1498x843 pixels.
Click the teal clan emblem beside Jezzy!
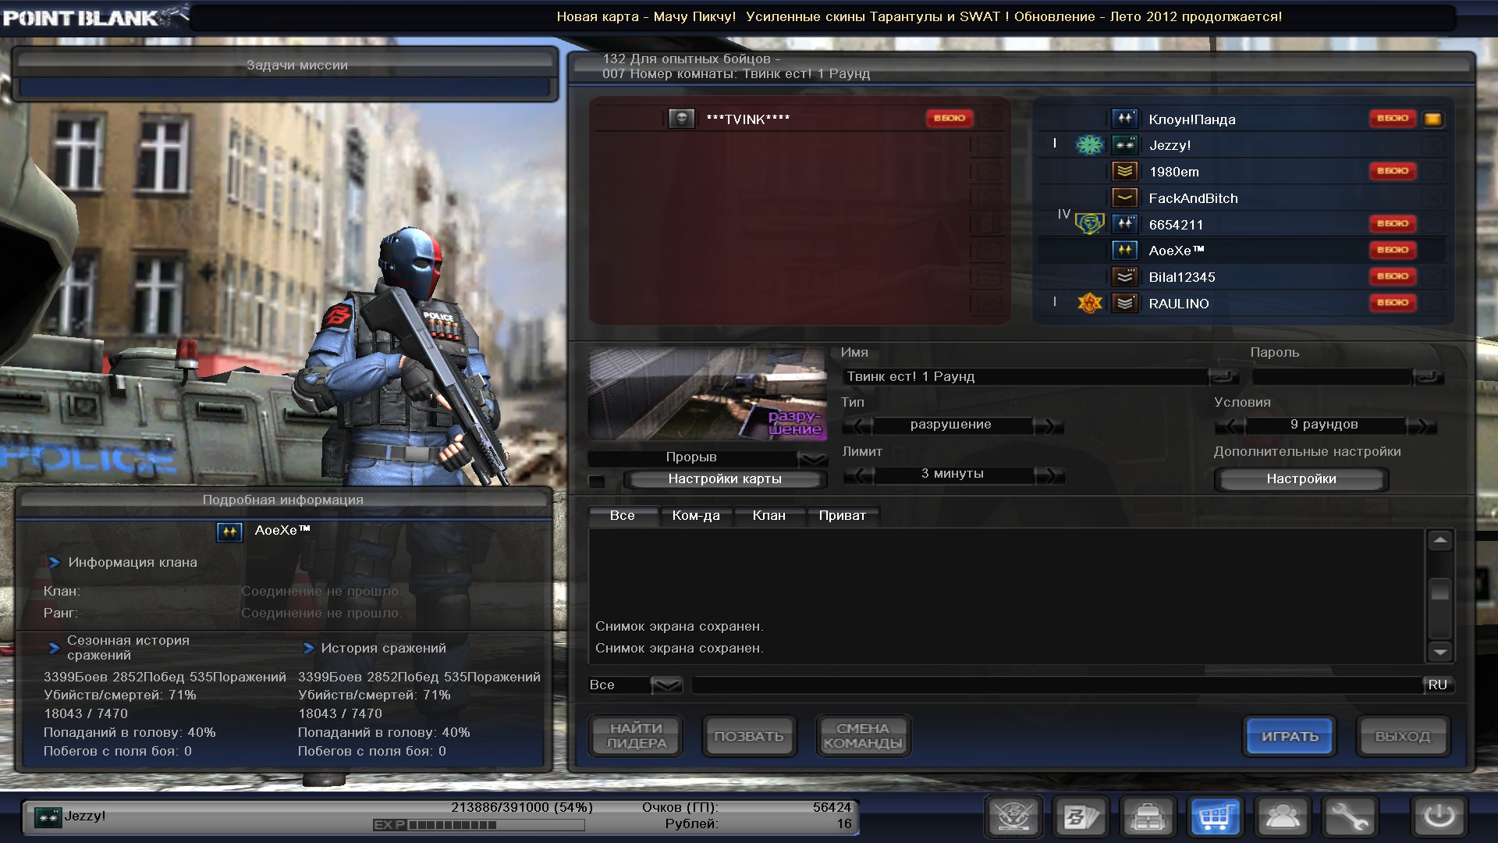tap(1090, 144)
